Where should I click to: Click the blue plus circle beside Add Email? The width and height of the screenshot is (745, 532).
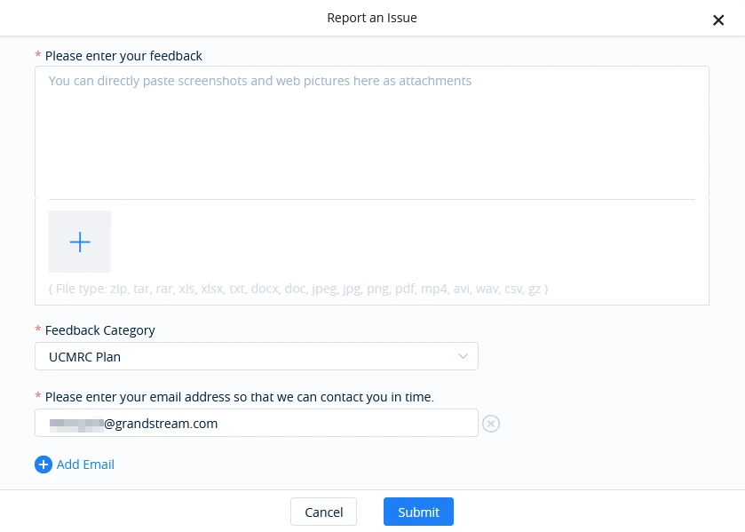pyautogui.click(x=44, y=465)
